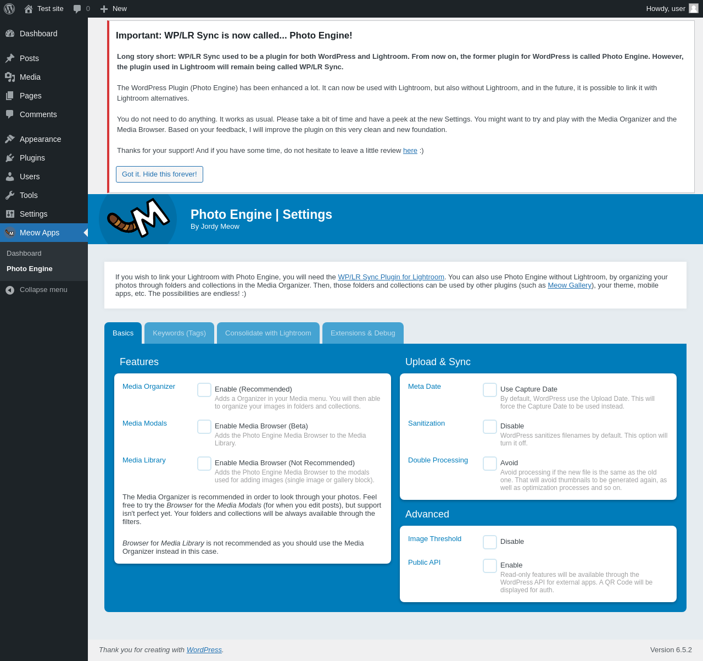Click the Dashboard gauge icon in sidebar
This screenshot has height=661, width=703.
tap(10, 34)
